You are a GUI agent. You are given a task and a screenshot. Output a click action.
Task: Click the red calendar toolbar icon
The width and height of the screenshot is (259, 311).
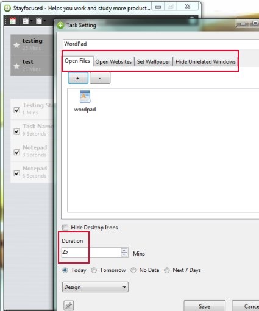[13, 21]
